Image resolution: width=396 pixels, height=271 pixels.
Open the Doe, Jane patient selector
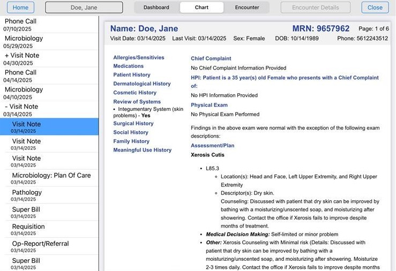point(84,7)
